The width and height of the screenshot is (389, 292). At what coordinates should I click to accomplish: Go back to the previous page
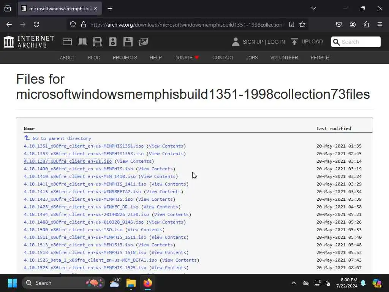(x=9, y=24)
